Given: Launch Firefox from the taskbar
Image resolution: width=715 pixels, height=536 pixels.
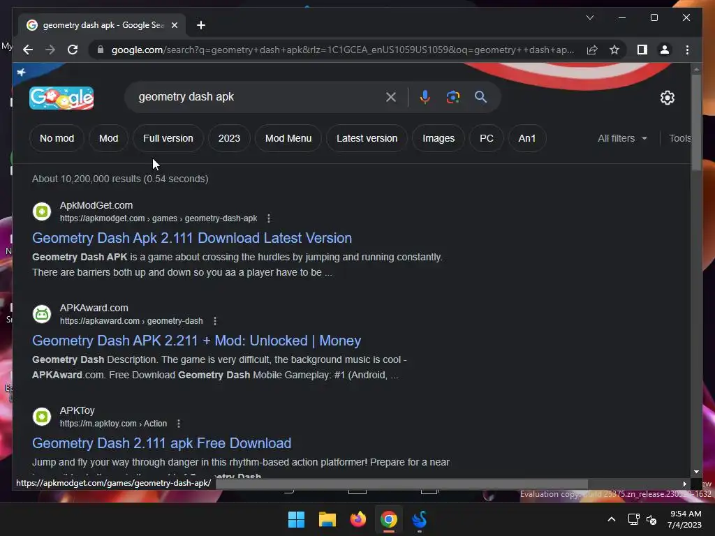Looking at the screenshot, I should point(358,519).
